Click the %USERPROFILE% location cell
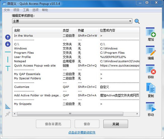 click(113, 57)
